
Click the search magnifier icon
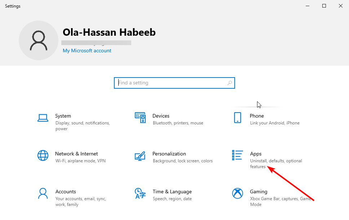[x=230, y=83]
